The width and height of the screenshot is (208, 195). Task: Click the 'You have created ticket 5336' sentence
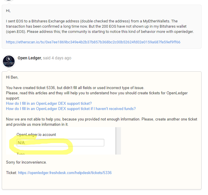tap(75, 88)
